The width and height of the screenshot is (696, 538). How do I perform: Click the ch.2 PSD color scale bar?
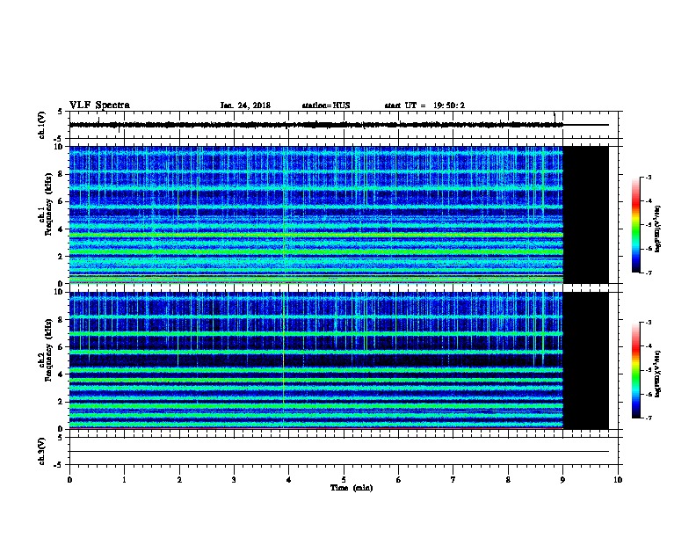pyautogui.click(x=636, y=370)
